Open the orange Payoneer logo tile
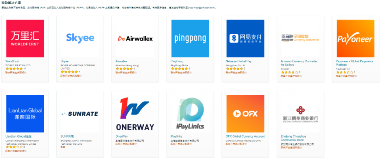 [x=356, y=39]
